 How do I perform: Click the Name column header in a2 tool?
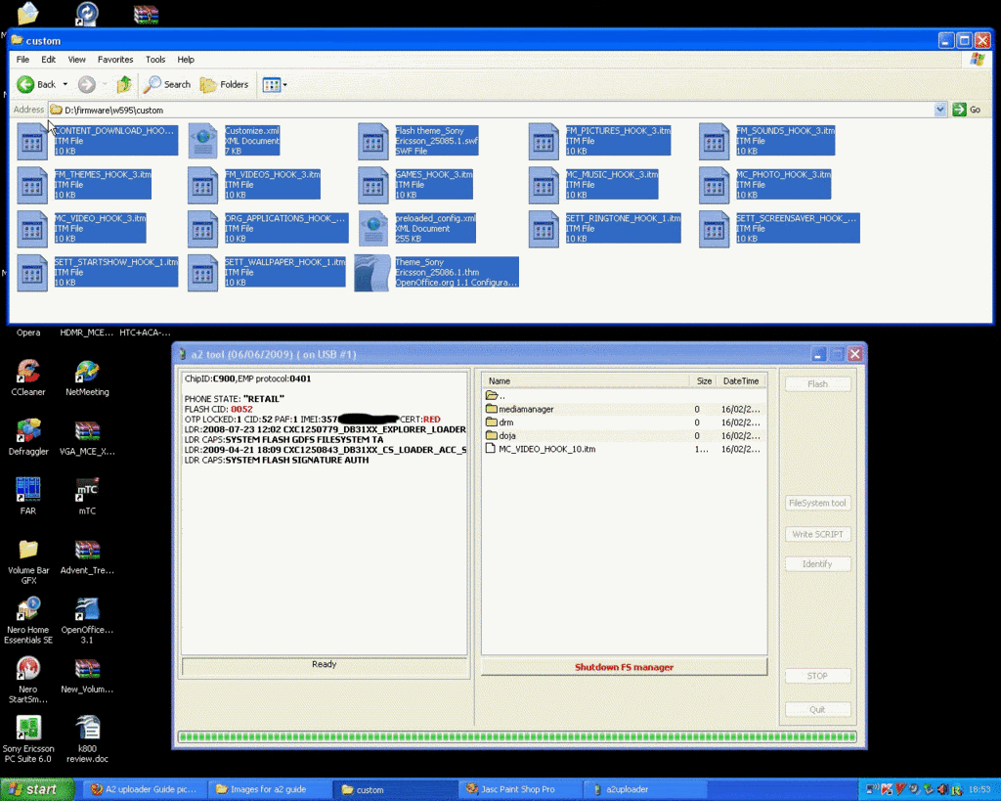(x=587, y=380)
